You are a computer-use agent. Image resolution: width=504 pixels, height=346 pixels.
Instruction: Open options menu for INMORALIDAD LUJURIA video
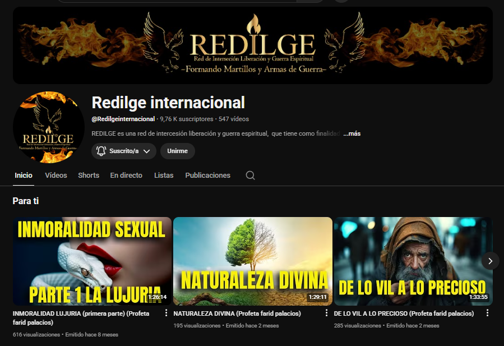pos(166,313)
